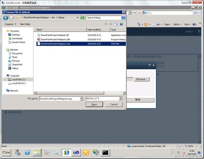Click the Bing search magnifier button
This screenshot has height=159, width=204.
pyautogui.click(x=196, y=13)
